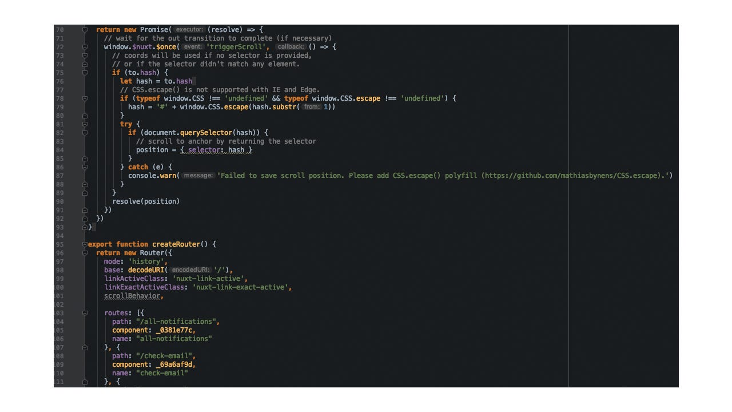The image size is (732, 412).
Task: Click line number 70 in the gutter
Action: tap(59, 29)
